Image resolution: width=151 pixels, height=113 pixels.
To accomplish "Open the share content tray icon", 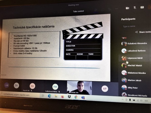I will (142, 7).
